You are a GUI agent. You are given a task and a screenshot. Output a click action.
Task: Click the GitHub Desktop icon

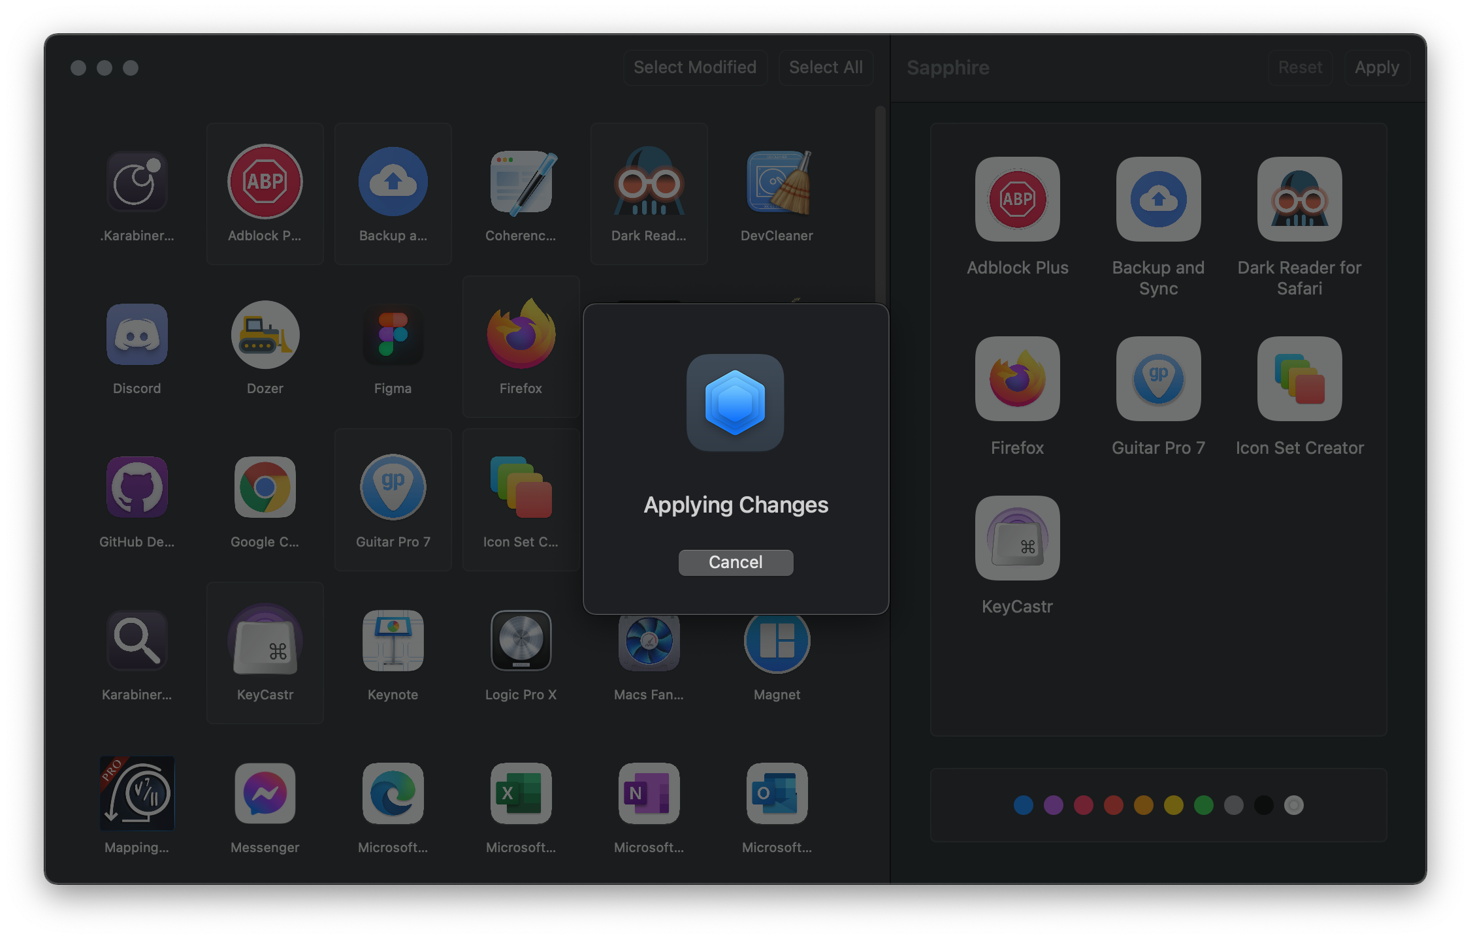137,487
